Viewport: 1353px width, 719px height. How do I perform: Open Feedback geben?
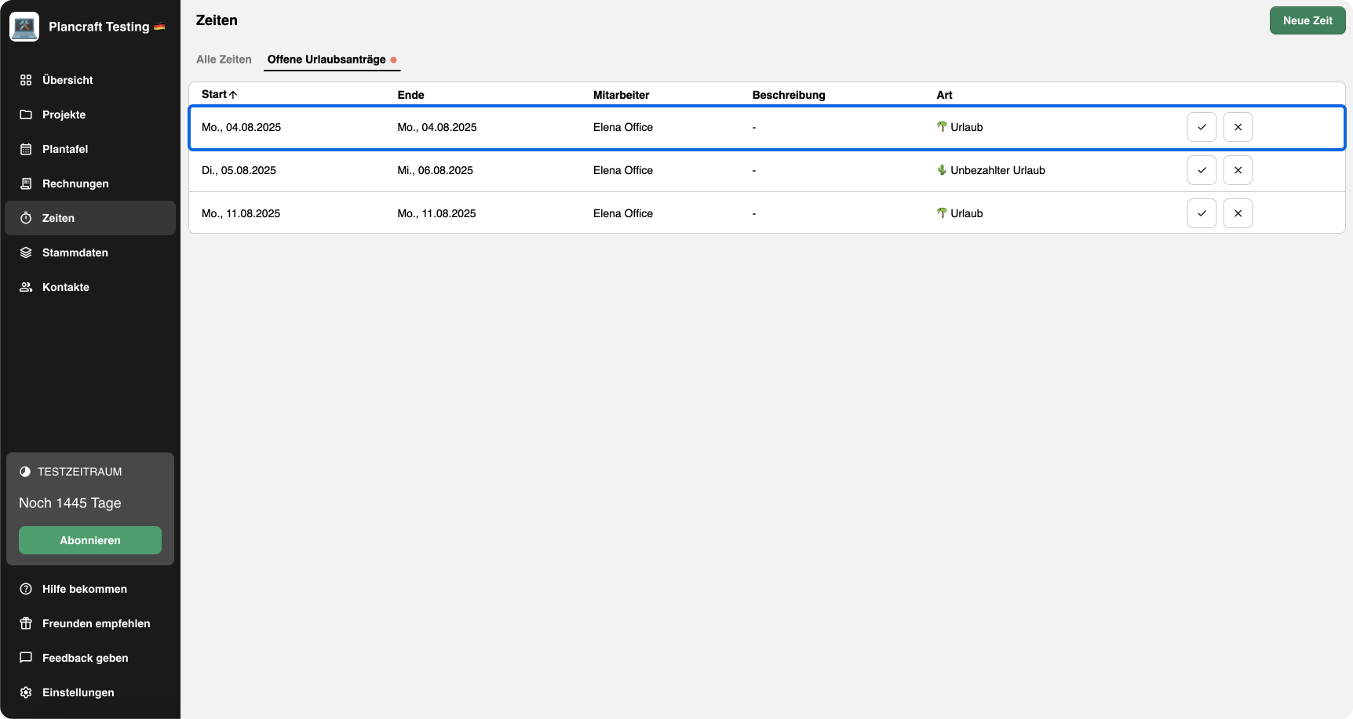pyautogui.click(x=85, y=658)
